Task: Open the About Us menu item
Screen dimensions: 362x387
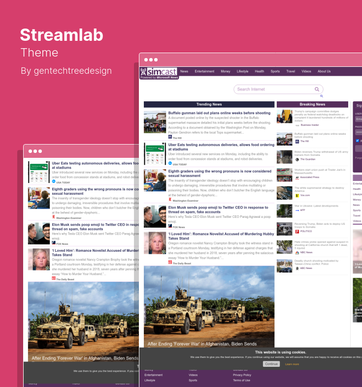Action: [x=324, y=71]
